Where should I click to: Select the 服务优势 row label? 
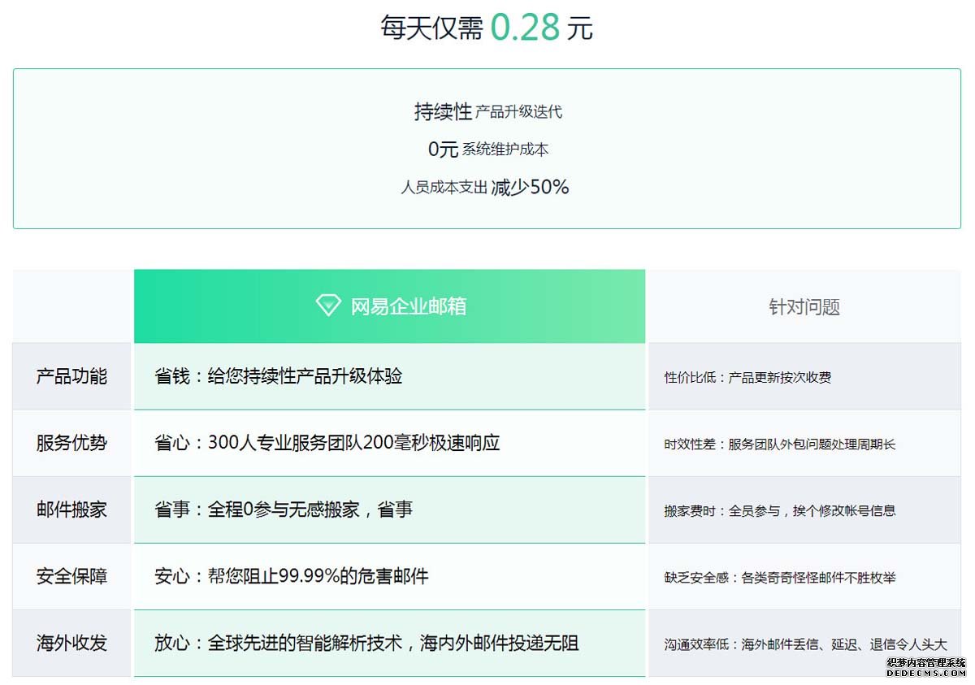click(71, 443)
